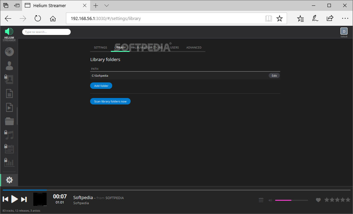Image resolution: width=353 pixels, height=214 pixels.
Task: Play the current track
Action: (x=14, y=199)
